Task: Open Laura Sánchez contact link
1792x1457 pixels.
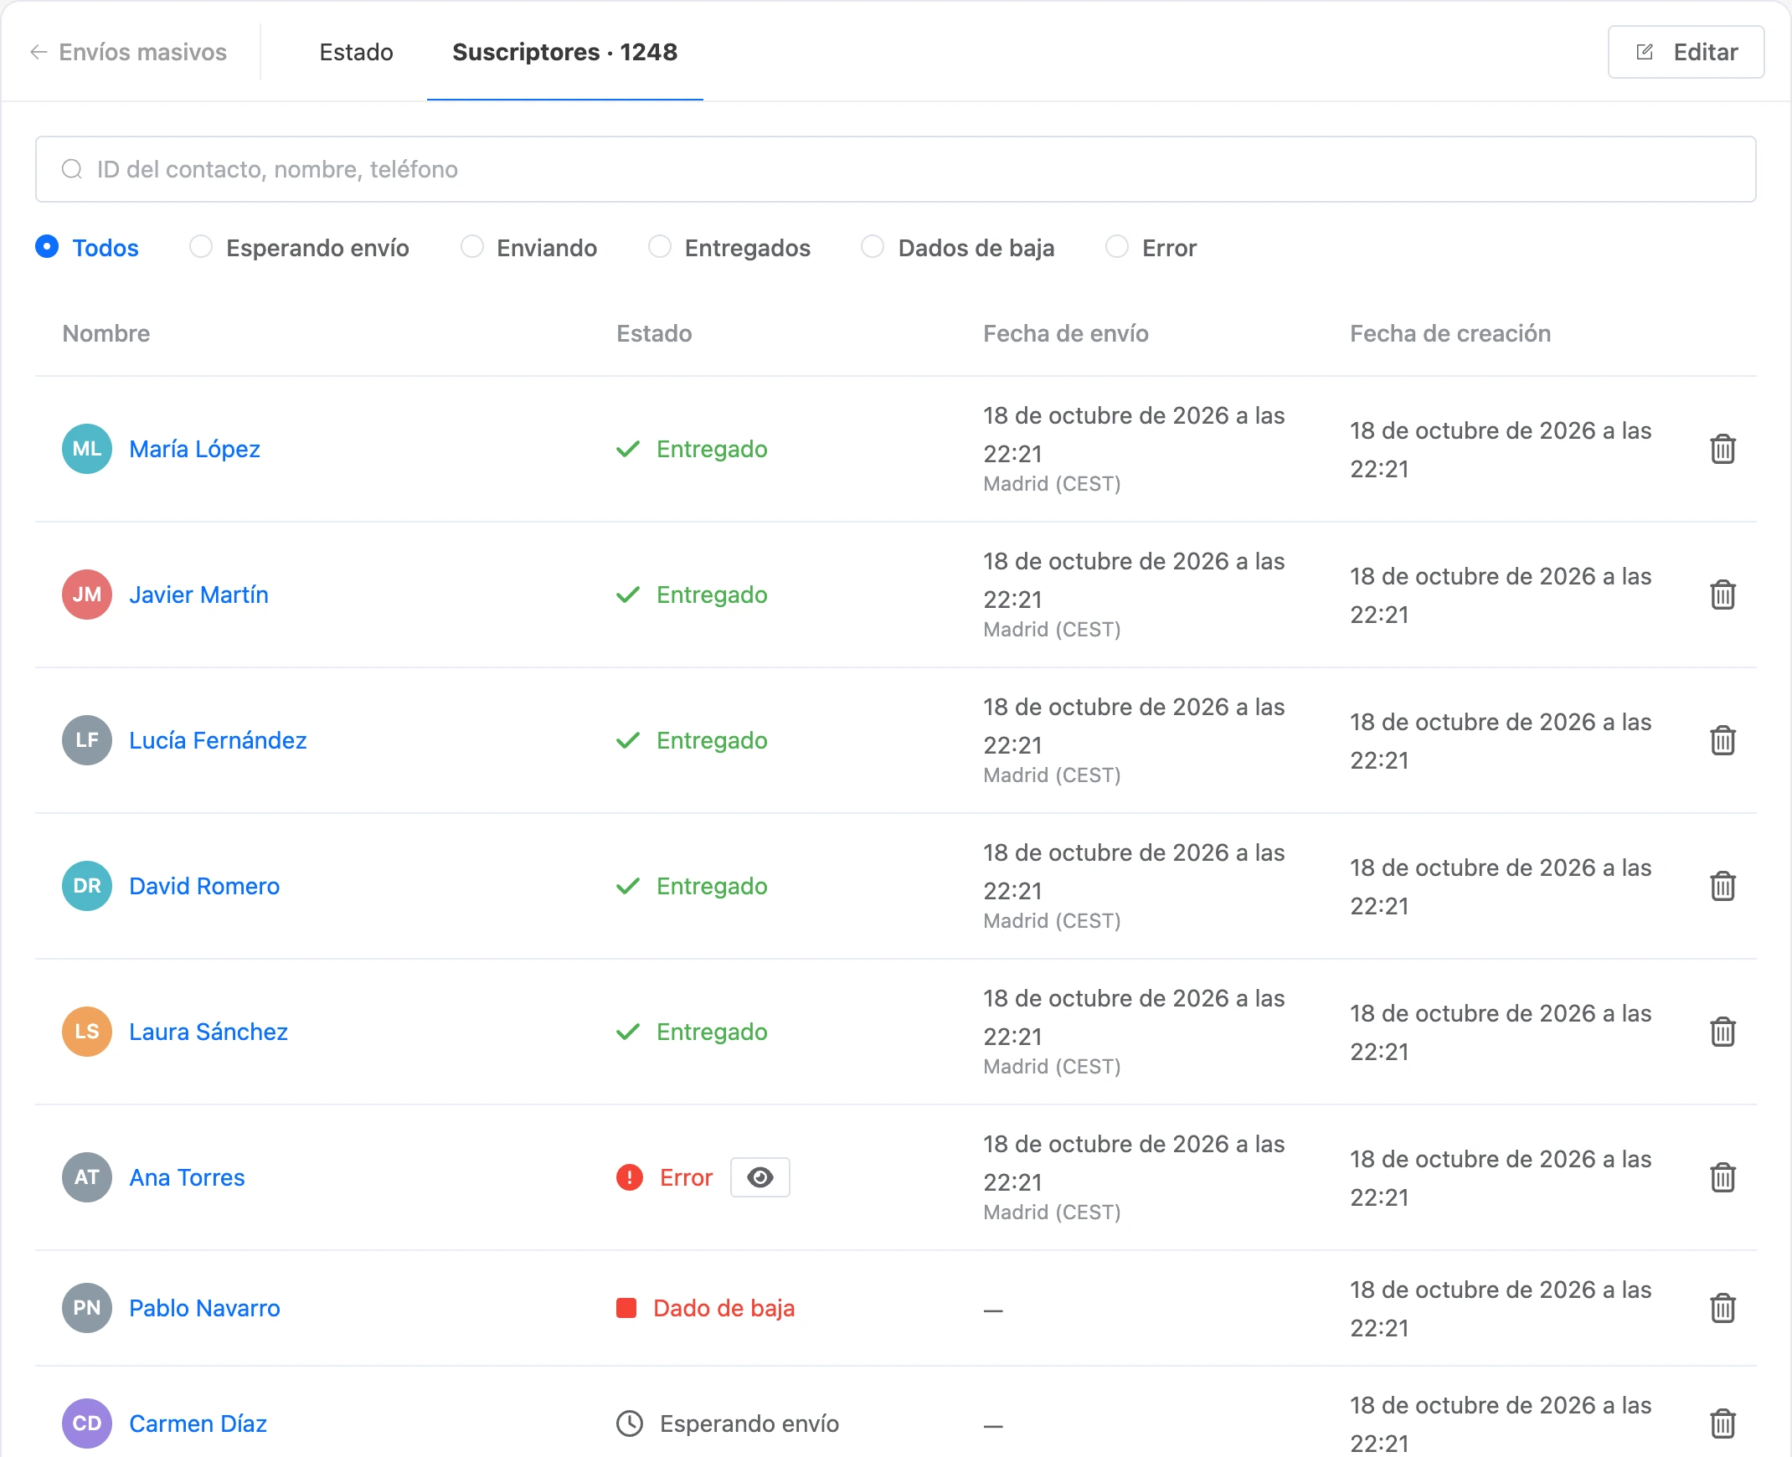Action: tap(209, 1032)
